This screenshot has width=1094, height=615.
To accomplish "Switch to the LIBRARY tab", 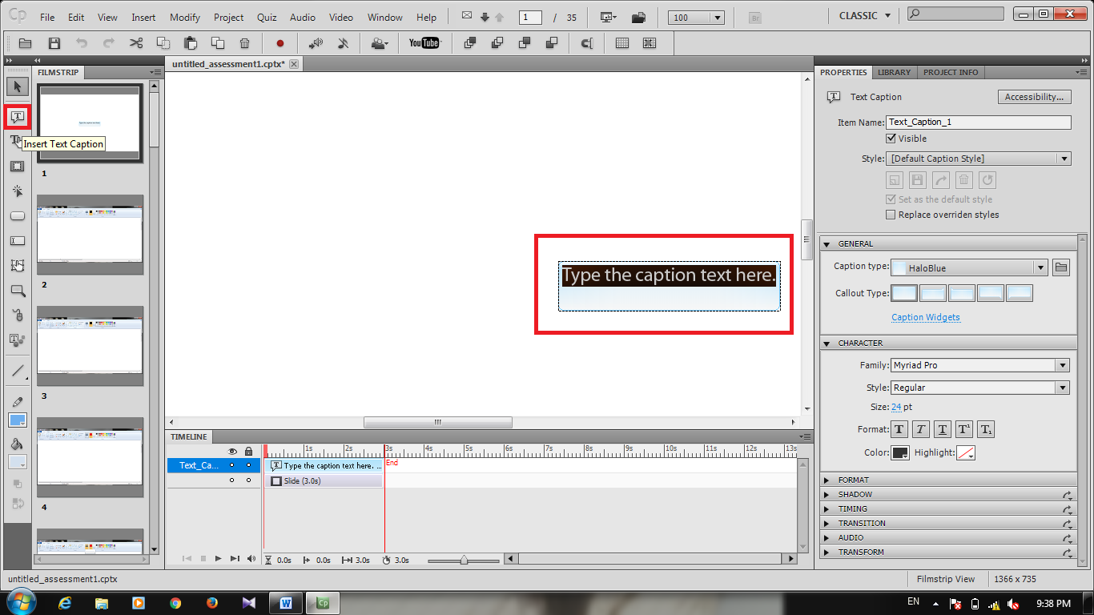I will (x=894, y=72).
